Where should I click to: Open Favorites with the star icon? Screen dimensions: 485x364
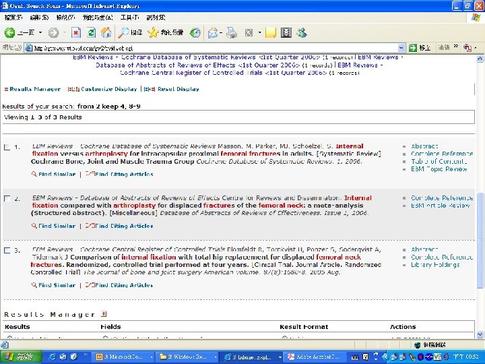(165, 32)
